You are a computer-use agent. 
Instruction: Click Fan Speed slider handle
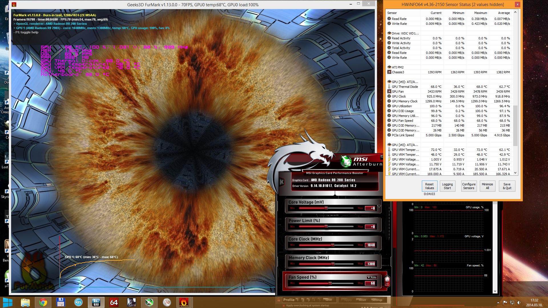[330, 283]
